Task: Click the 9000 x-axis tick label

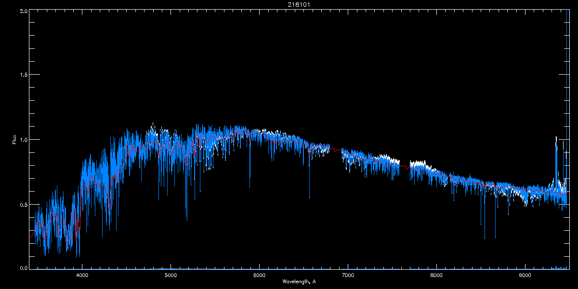Action: click(525, 276)
